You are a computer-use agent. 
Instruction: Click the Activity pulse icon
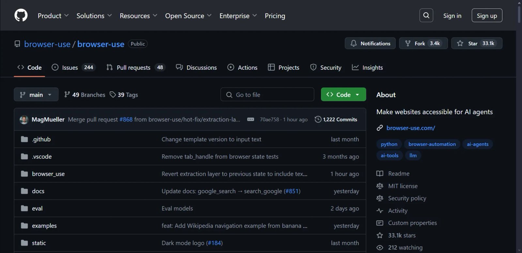[x=380, y=211]
